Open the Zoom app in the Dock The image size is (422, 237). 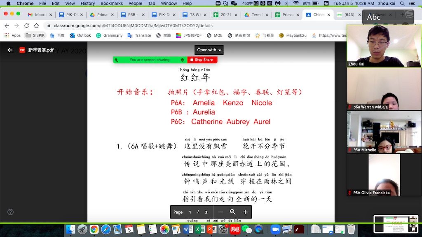tap(275, 229)
